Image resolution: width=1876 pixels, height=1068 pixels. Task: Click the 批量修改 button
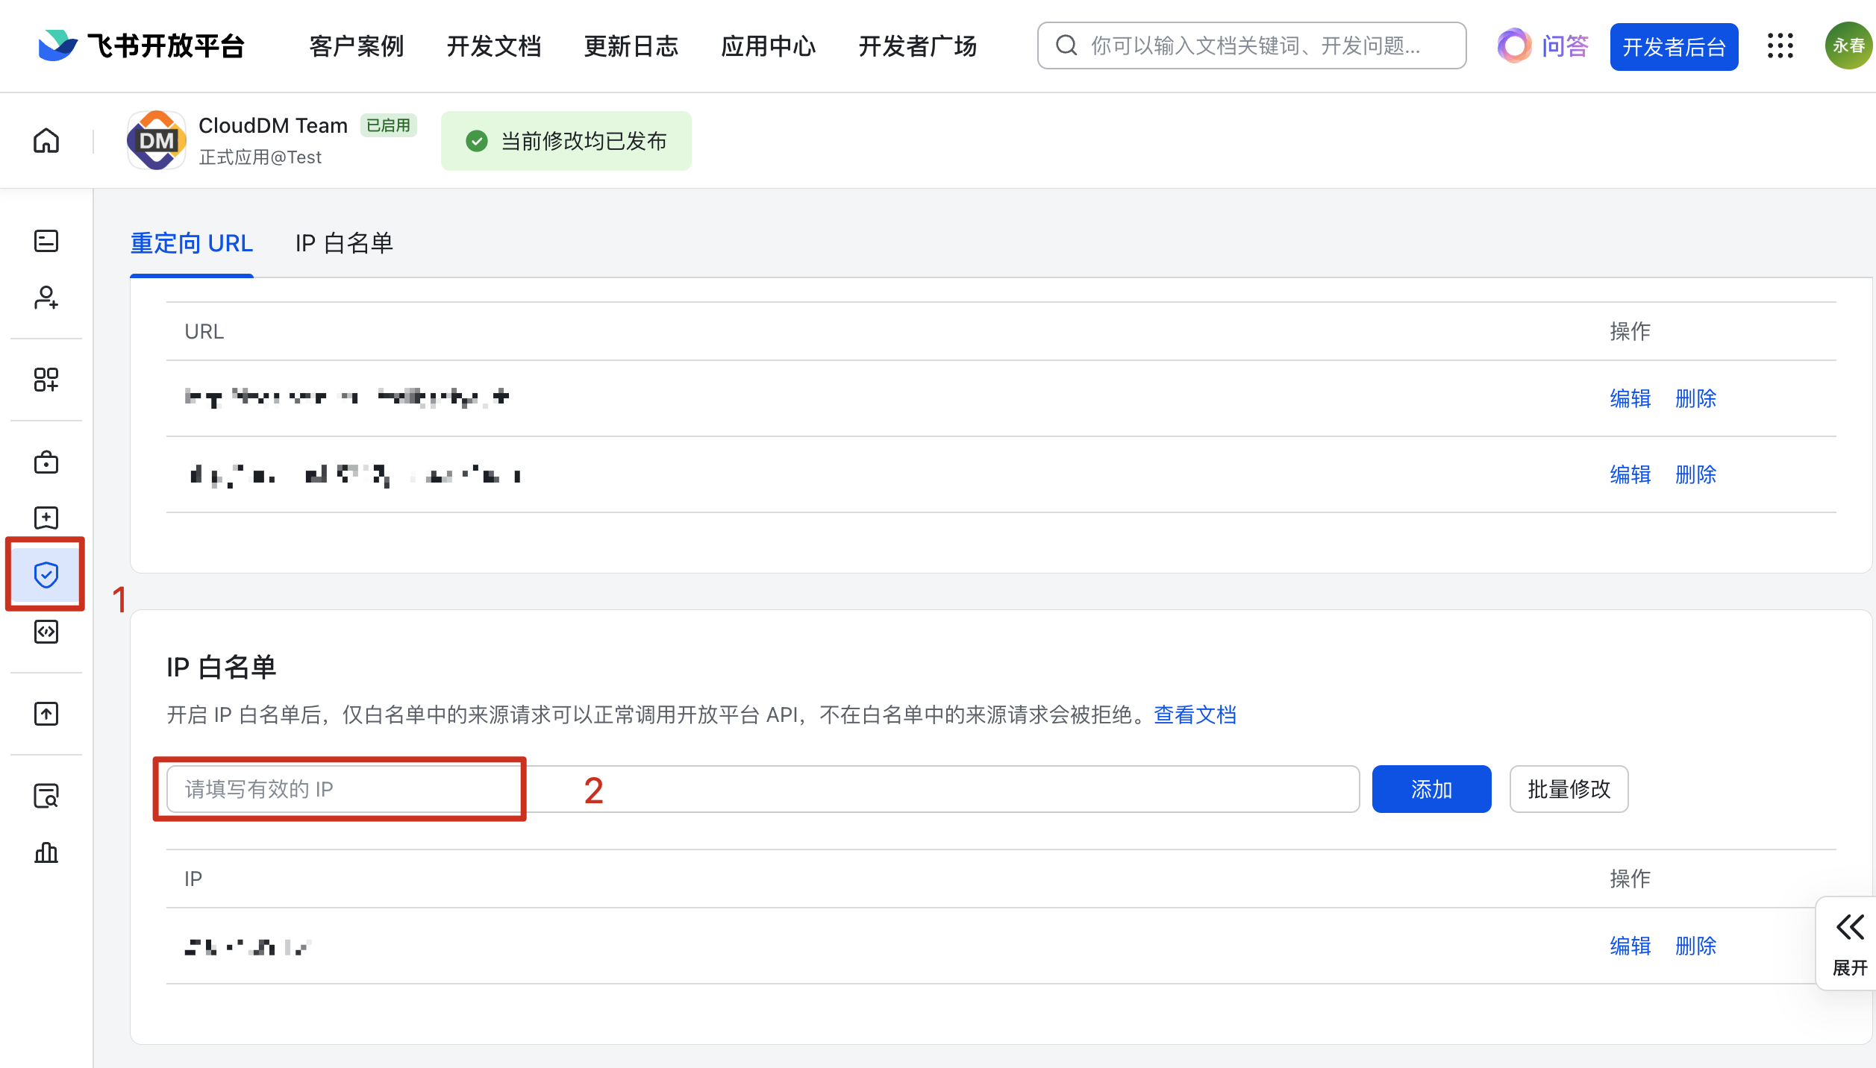coord(1569,789)
